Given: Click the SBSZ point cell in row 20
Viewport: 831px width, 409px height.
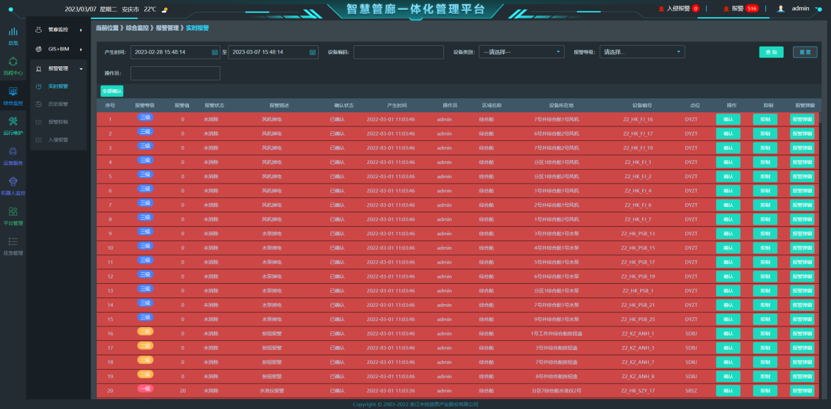Looking at the screenshot, I should (x=691, y=391).
